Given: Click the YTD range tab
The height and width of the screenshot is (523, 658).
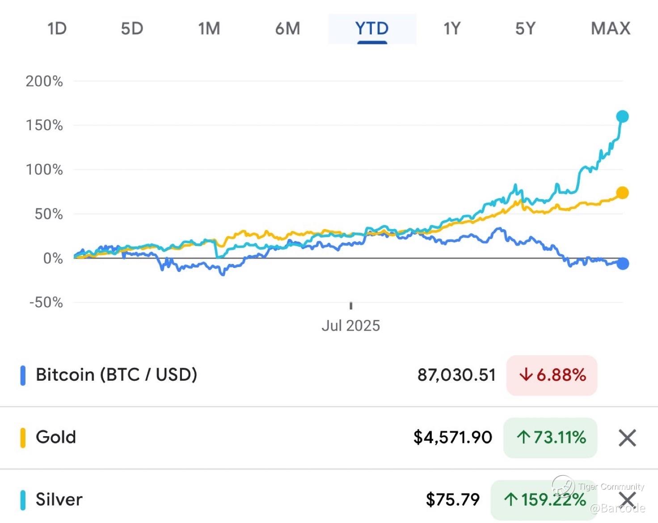Looking at the screenshot, I should (x=372, y=29).
